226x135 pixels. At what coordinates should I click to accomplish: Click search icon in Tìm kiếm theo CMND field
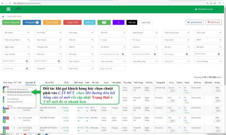point(155,54)
